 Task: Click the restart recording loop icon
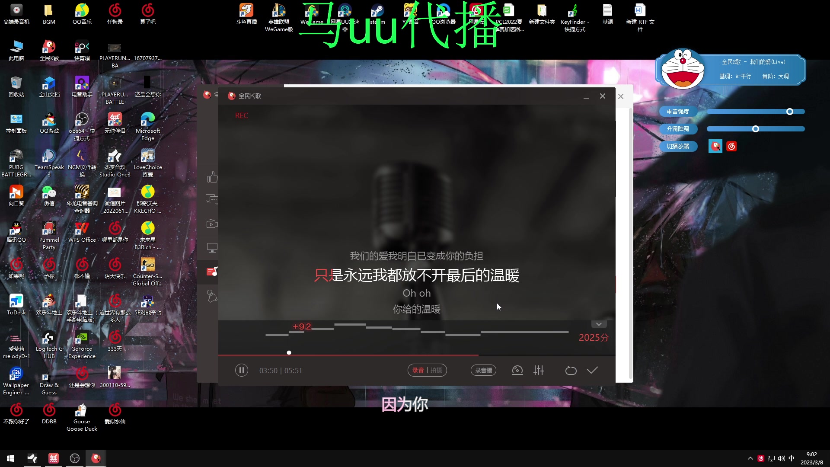(x=571, y=371)
